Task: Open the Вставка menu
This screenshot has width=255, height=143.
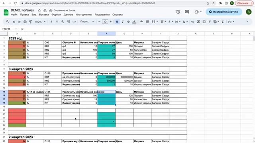Action: 44,15
